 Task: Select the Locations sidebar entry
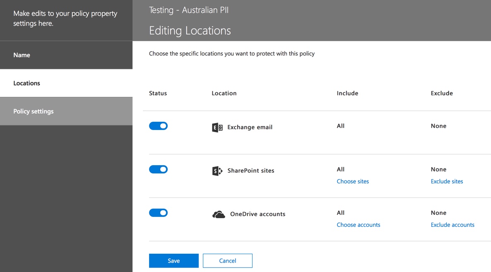click(x=26, y=83)
